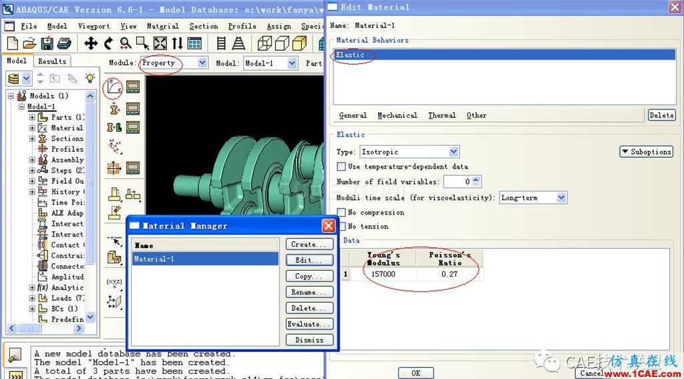Select Material-1 row in Material Manager
This screenshot has height=379, width=684.
coord(205,259)
